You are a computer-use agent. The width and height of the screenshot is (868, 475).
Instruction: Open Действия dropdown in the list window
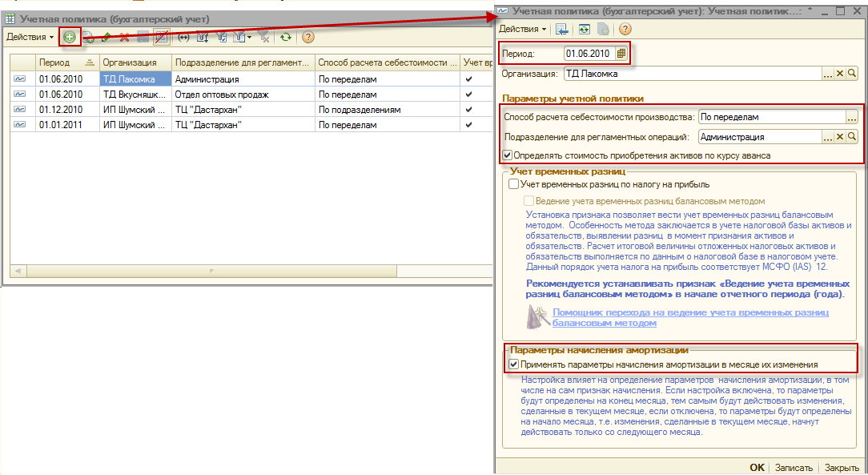click(x=30, y=37)
